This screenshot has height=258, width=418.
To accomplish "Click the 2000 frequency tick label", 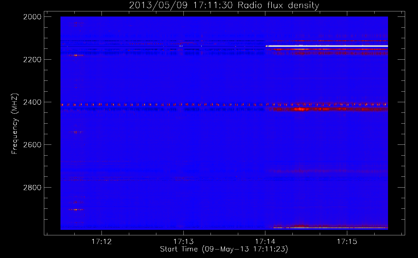I will (x=32, y=17).
